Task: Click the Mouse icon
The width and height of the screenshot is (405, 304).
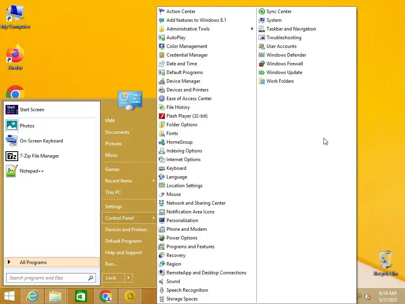Action: click(x=162, y=194)
